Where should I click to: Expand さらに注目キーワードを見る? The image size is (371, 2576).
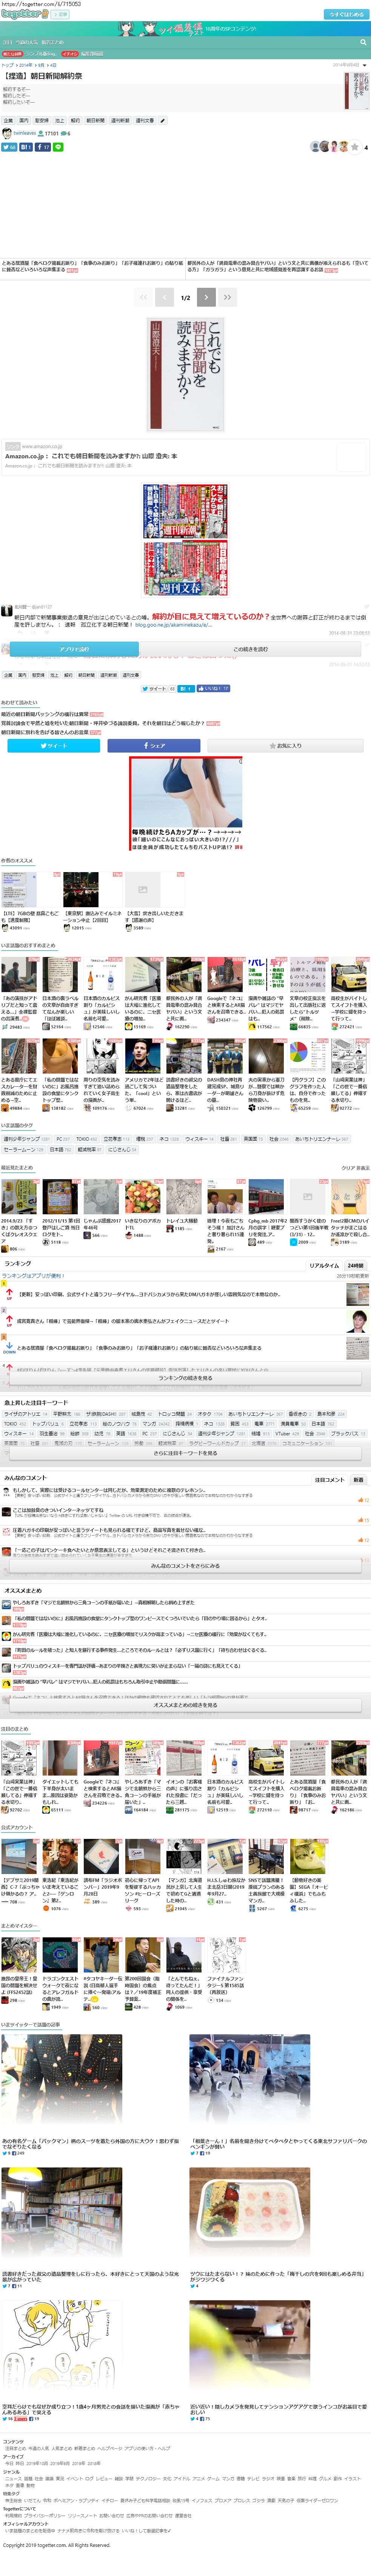click(x=185, y=1453)
